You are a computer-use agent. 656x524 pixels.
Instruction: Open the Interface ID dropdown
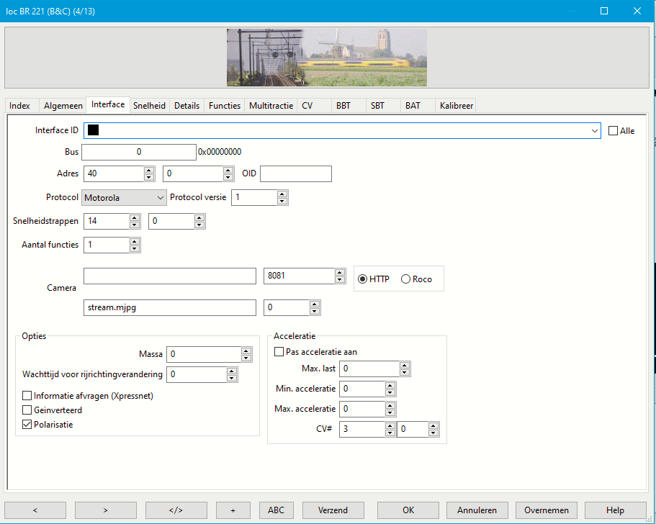point(594,130)
